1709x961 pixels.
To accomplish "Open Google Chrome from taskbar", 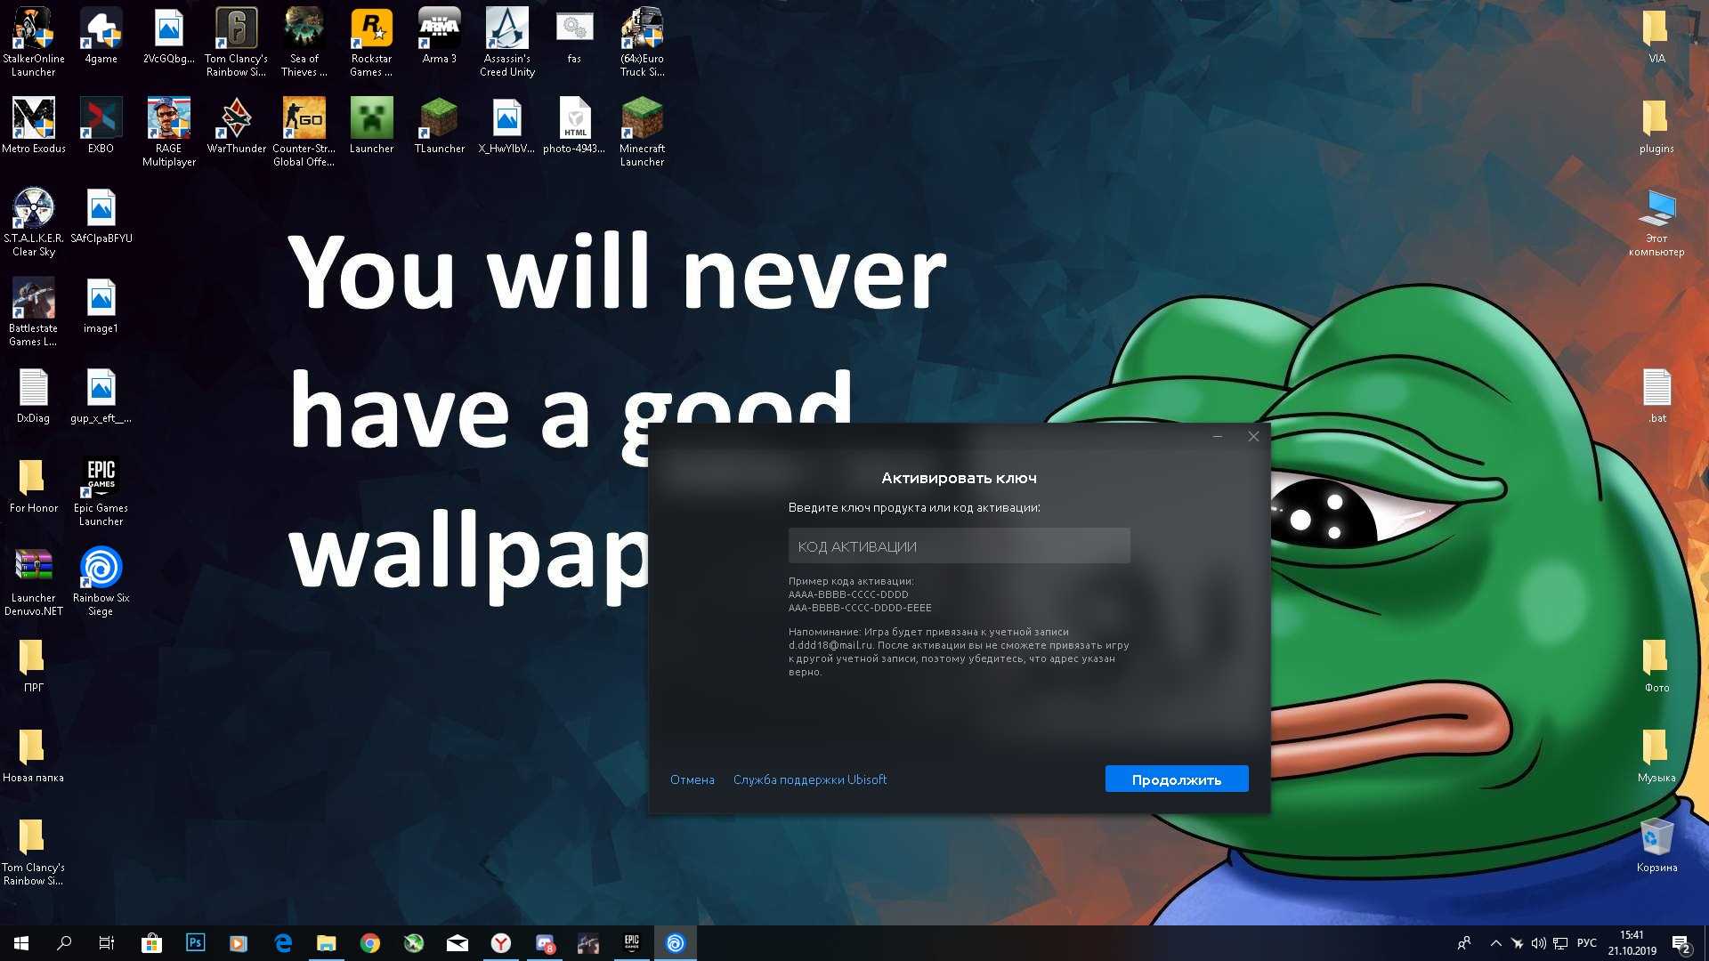I will point(370,943).
